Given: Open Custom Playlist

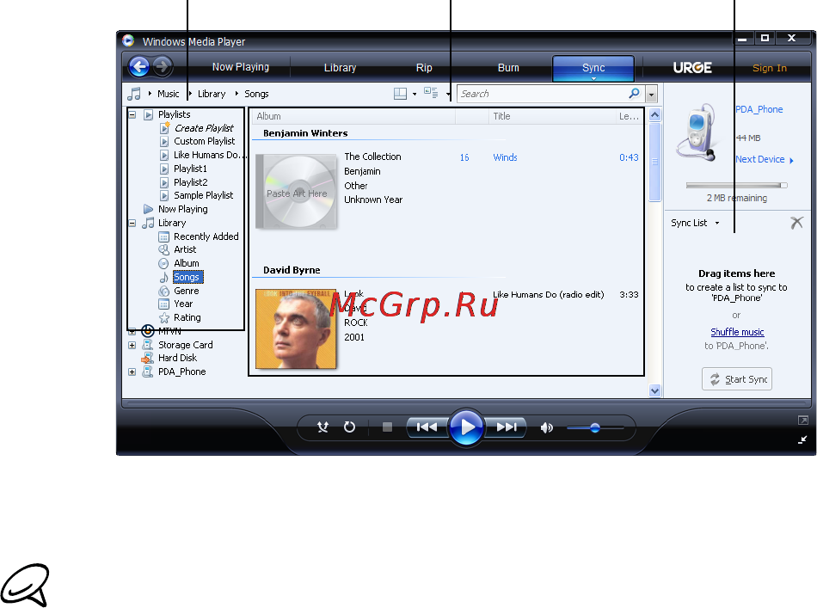Looking at the screenshot, I should 205,141.
